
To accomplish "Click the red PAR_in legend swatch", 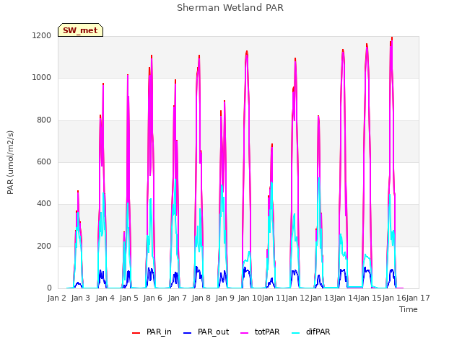I will pos(136,333).
